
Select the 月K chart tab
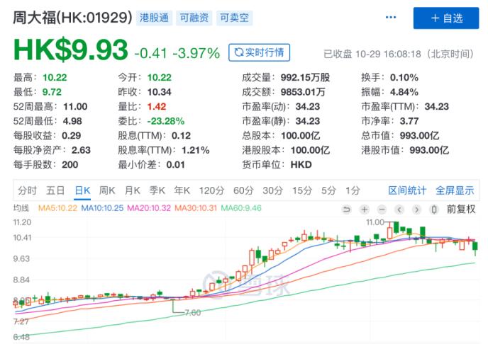132,190
